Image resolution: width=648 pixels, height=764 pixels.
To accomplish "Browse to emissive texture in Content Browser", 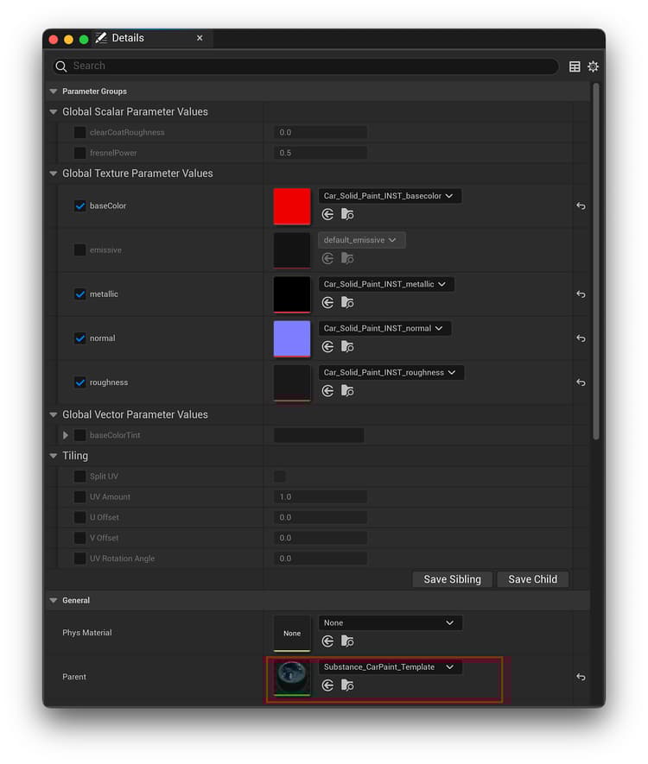I will (347, 258).
